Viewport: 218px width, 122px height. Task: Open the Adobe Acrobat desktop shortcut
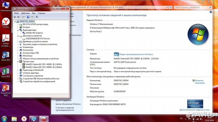6,41
